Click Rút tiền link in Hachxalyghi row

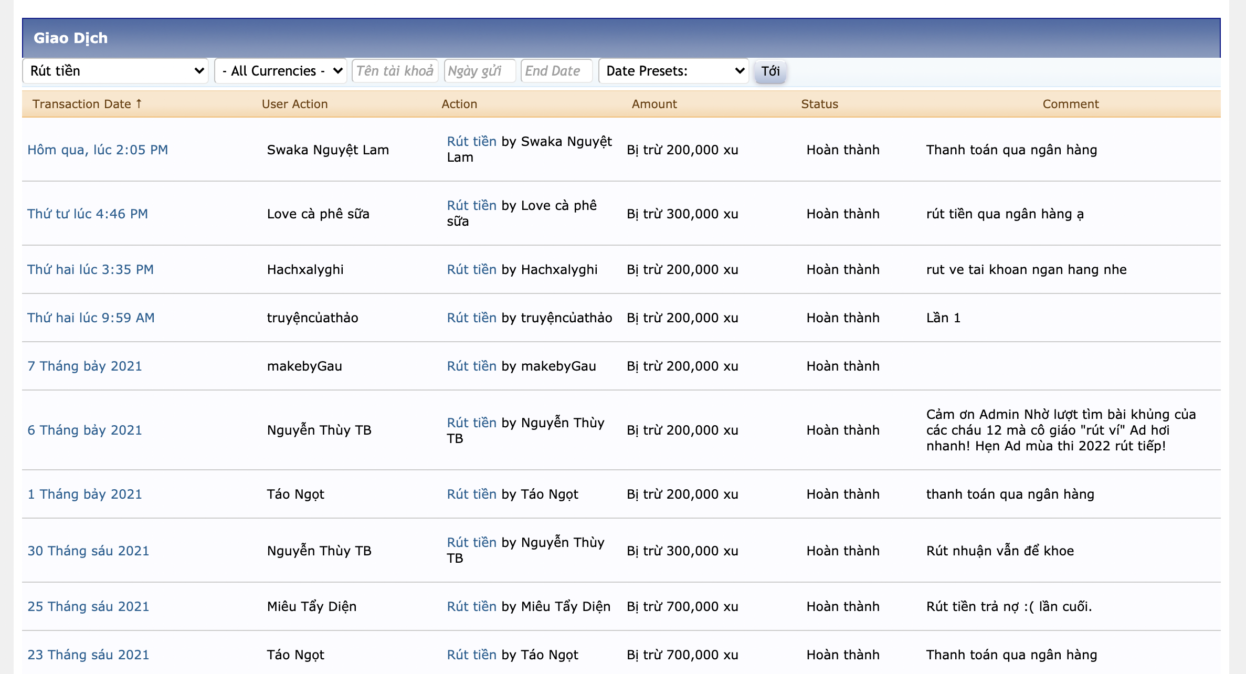pos(471,270)
